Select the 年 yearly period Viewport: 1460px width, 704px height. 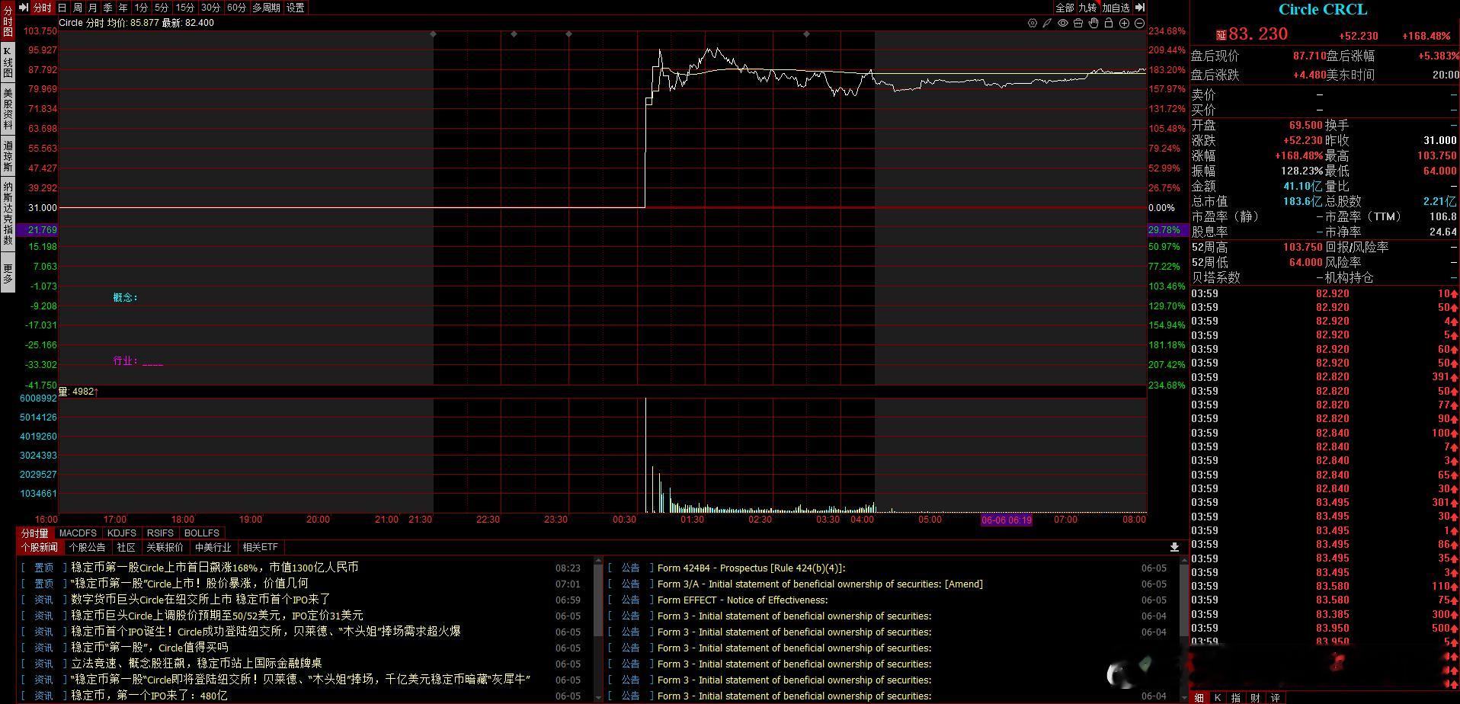click(123, 8)
